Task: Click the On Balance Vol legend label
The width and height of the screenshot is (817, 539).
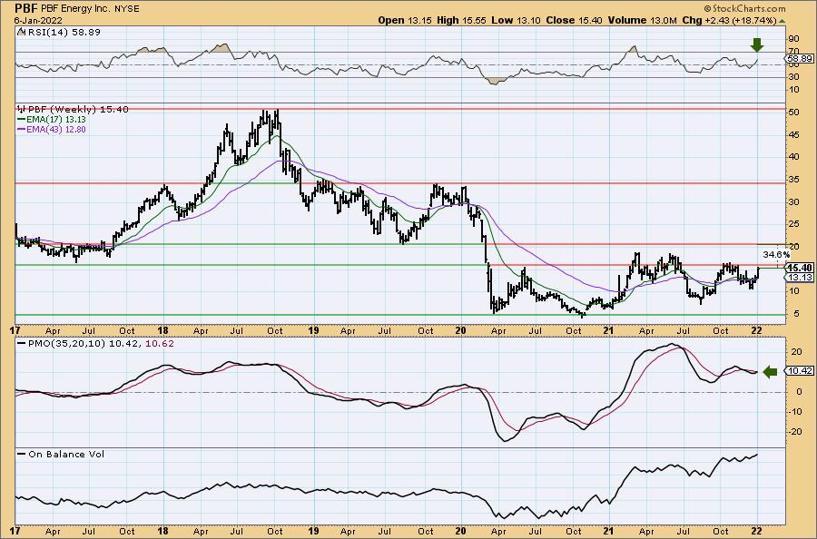Action: (66, 454)
